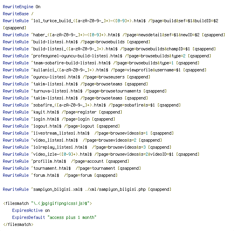Select "/?page=browsevideos&s=1" target text

121,133
